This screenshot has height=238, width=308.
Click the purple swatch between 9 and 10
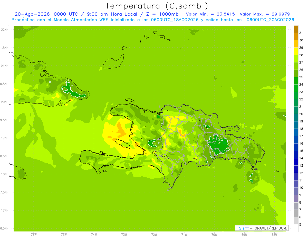[x=296, y=191]
